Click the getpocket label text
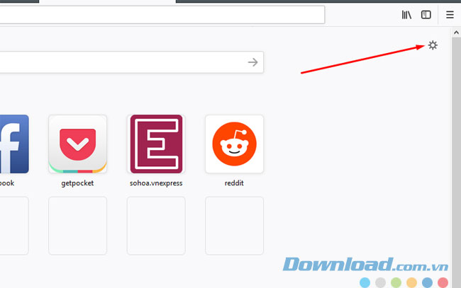Image resolution: width=461 pixels, height=288 pixels. coord(77,183)
